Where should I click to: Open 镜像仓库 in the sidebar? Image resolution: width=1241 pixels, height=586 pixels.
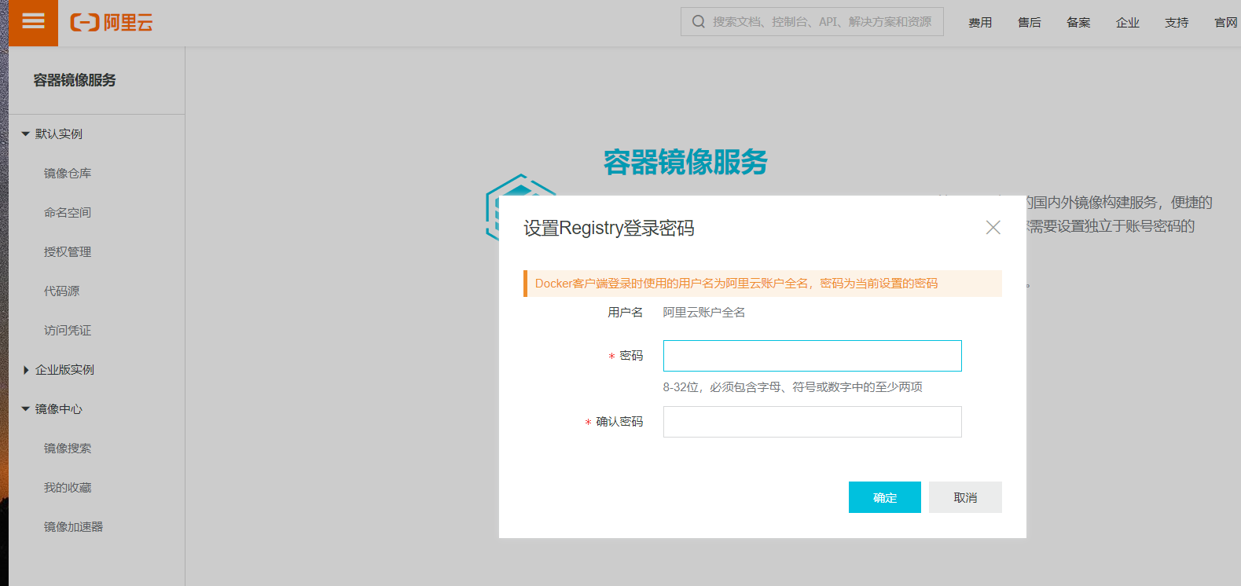coord(68,174)
